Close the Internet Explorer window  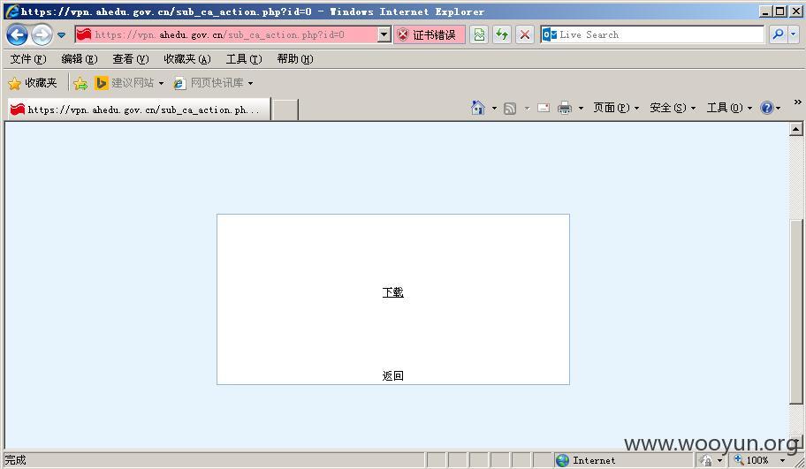pyautogui.click(x=795, y=11)
